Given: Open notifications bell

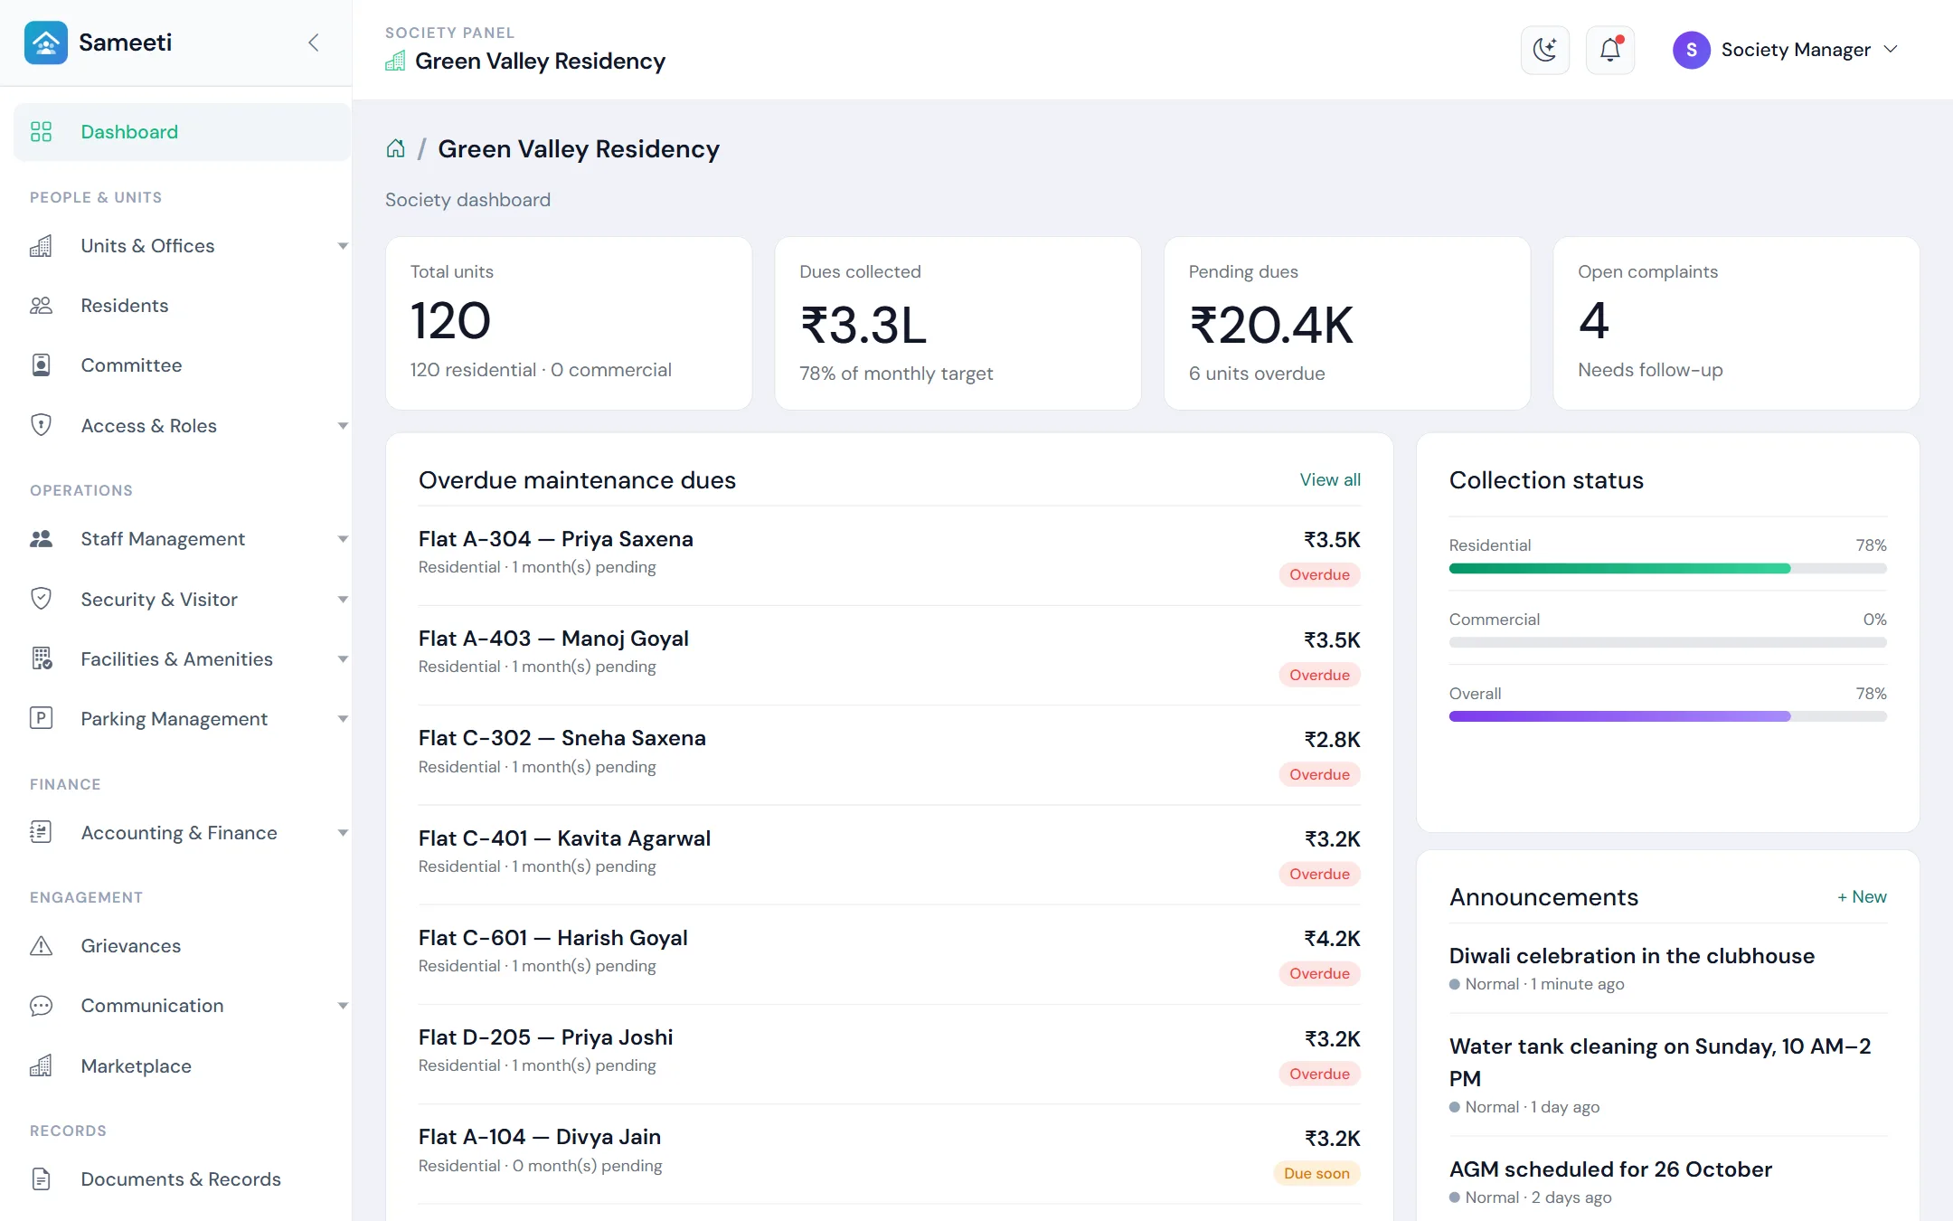Looking at the screenshot, I should [1609, 50].
